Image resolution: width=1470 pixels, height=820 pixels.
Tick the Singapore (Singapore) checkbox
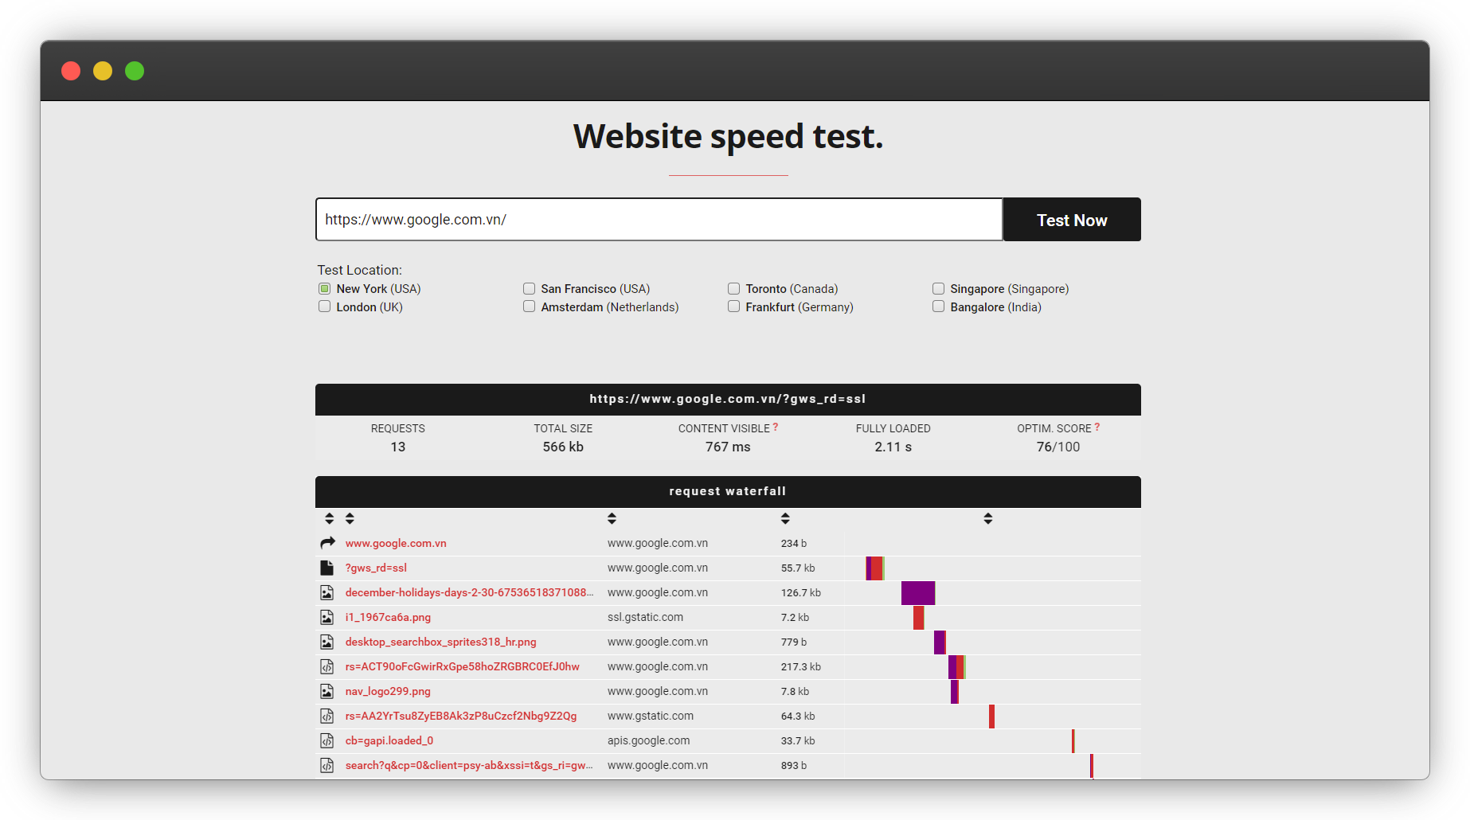938,288
